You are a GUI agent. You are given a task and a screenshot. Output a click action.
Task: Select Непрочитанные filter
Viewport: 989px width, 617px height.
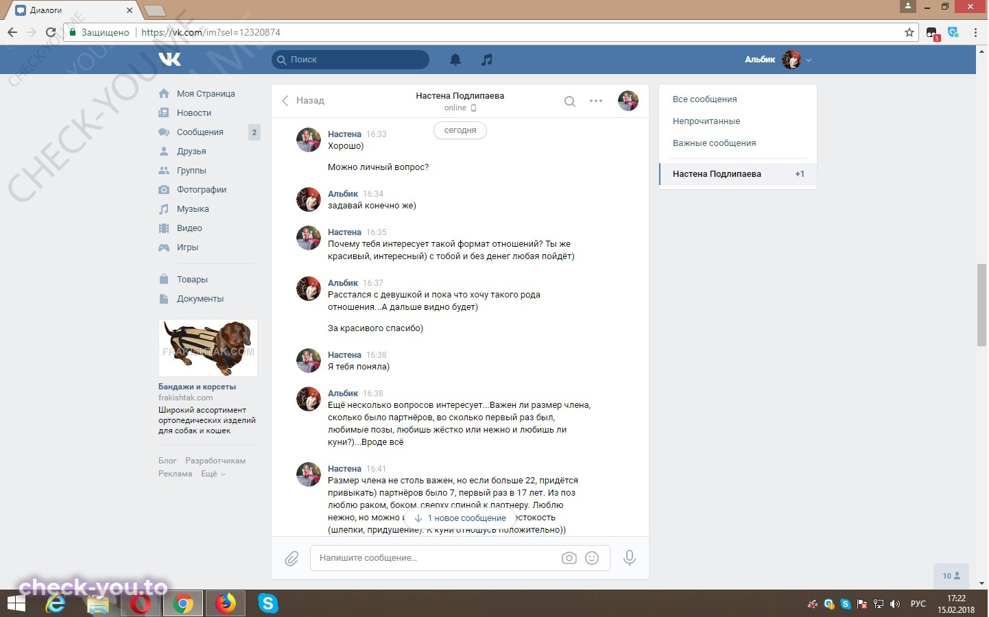706,121
